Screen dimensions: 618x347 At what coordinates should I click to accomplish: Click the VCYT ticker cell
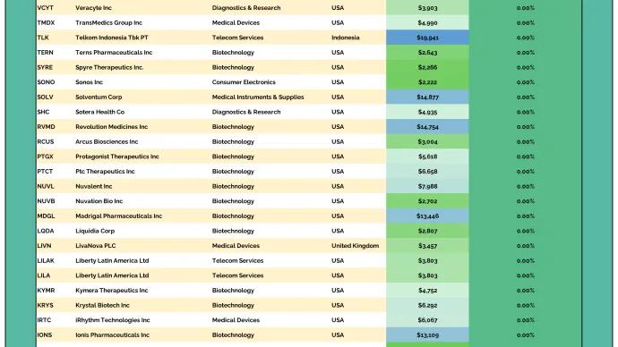(45, 8)
